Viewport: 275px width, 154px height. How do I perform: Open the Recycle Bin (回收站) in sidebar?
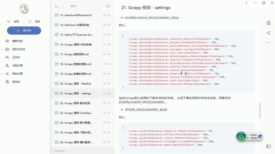coord(16,82)
